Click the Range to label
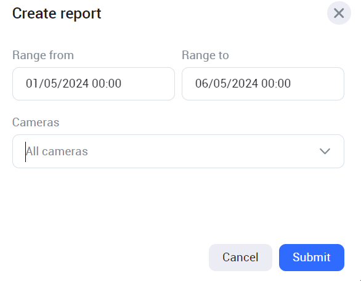This screenshot has width=361, height=281. coord(205,55)
